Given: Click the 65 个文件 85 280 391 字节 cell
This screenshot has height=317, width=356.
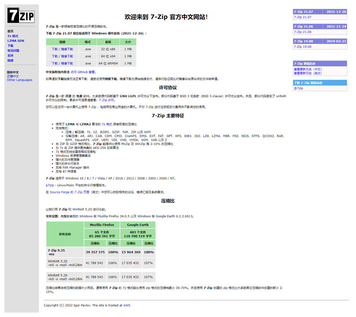Looking at the screenshot, I should pos(102,234).
